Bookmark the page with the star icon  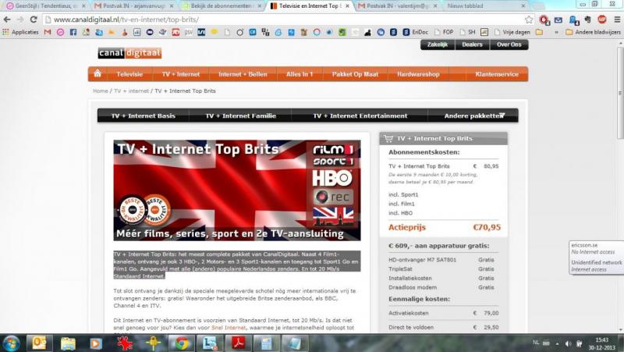tap(529, 20)
